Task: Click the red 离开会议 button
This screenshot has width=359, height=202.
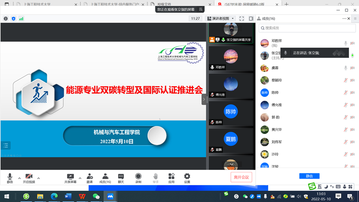Action: point(241,177)
